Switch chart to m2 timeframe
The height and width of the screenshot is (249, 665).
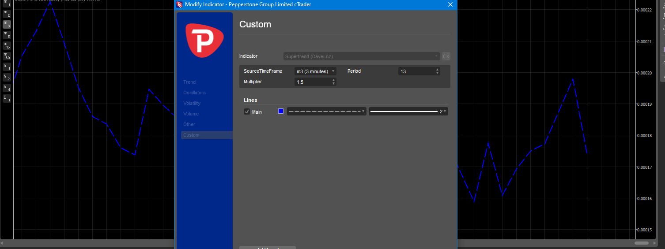click(7, 14)
